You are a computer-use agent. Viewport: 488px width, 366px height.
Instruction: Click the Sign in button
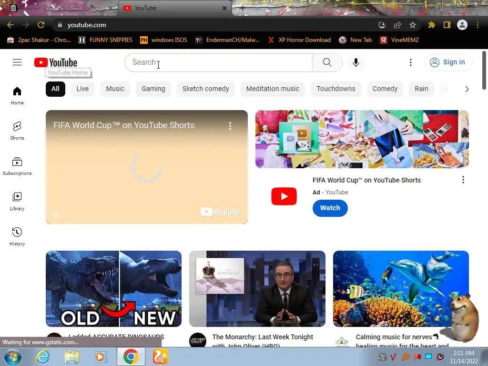(448, 62)
